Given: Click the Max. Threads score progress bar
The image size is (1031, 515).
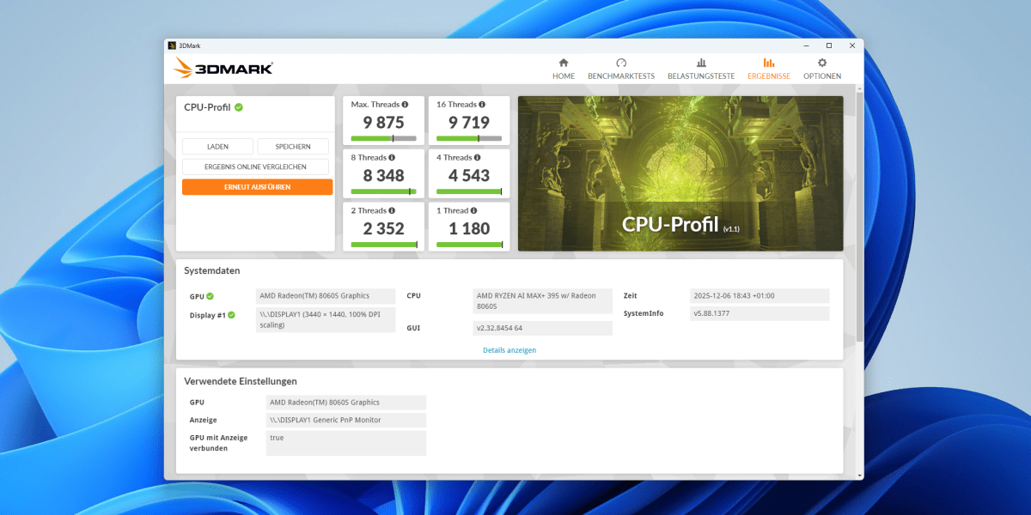Looking at the screenshot, I should point(383,138).
